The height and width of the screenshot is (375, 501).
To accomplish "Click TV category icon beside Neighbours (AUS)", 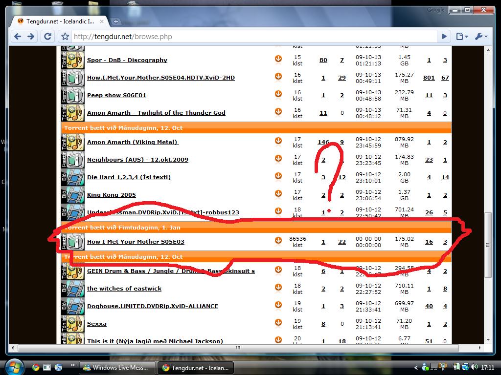I will coord(72,160).
